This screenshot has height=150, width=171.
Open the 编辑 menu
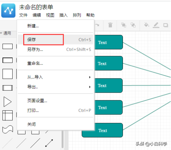tap(37, 15)
